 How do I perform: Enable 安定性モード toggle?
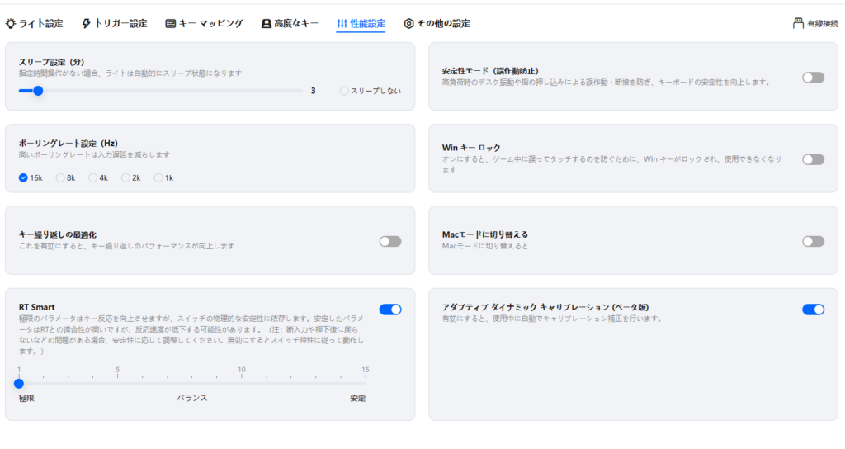click(x=812, y=78)
